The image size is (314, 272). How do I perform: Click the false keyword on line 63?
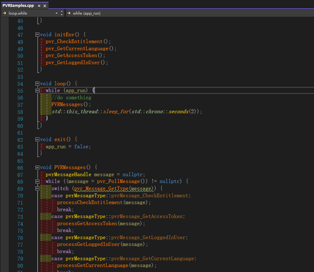pyautogui.click(x=81, y=147)
